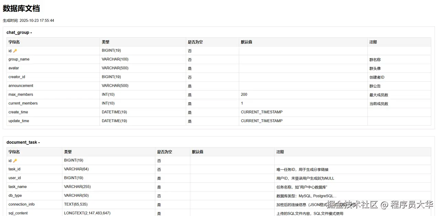Click 是 nullable value in avatar row

tap(190, 68)
